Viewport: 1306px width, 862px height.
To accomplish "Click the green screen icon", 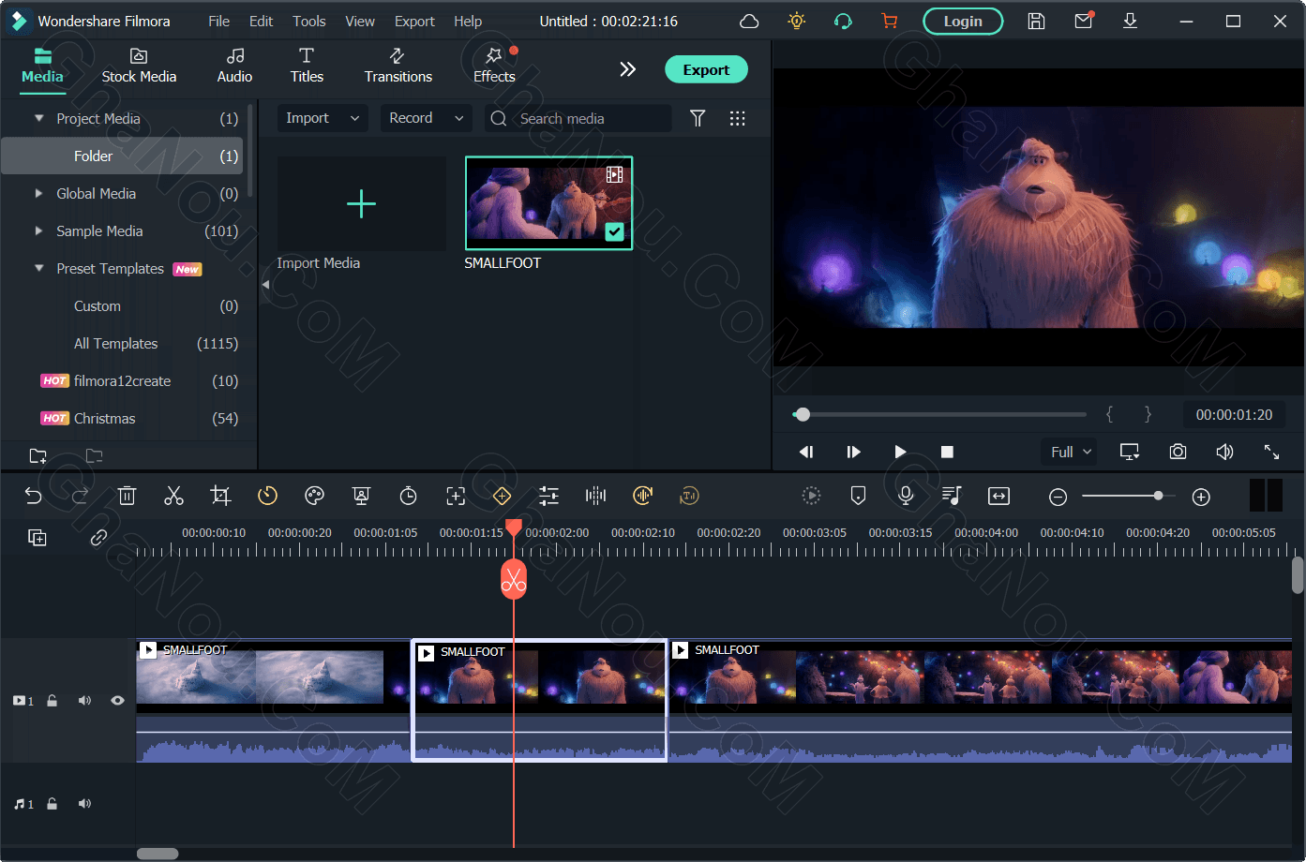I will tap(361, 496).
